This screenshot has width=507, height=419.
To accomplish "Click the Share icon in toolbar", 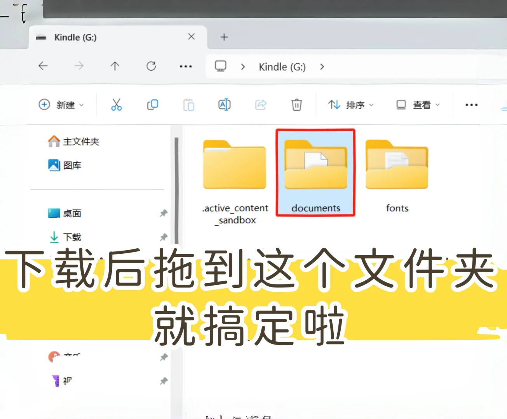I will pyautogui.click(x=261, y=105).
